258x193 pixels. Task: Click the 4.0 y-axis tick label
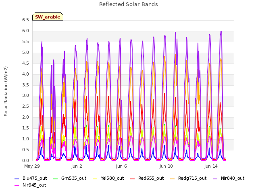(25, 74)
